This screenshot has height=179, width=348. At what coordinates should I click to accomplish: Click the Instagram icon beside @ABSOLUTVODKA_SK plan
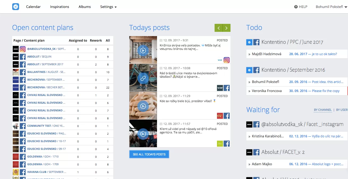23,49
